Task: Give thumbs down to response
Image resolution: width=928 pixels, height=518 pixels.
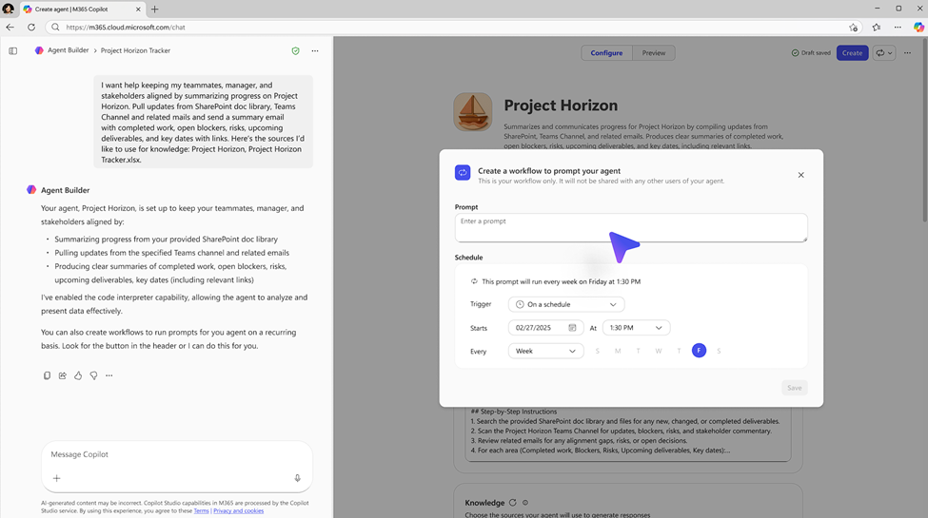Action: (x=93, y=375)
